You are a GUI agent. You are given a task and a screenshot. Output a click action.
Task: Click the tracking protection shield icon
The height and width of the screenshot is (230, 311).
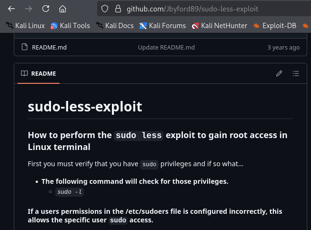coord(105,9)
